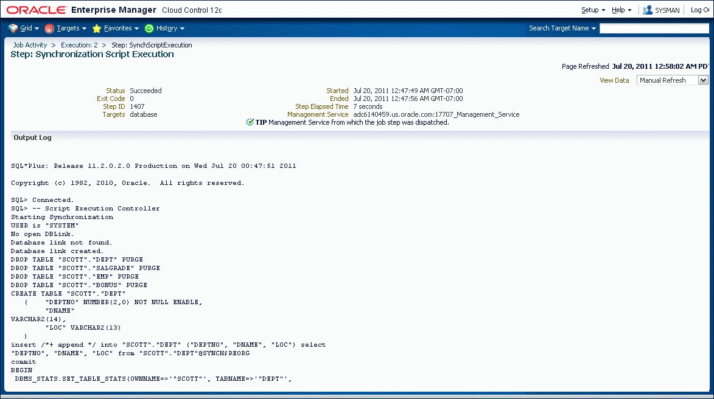
Task: Click the History clock icon
Action: point(149,29)
